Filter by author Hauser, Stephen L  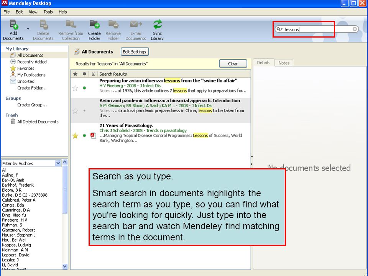pos(19,235)
